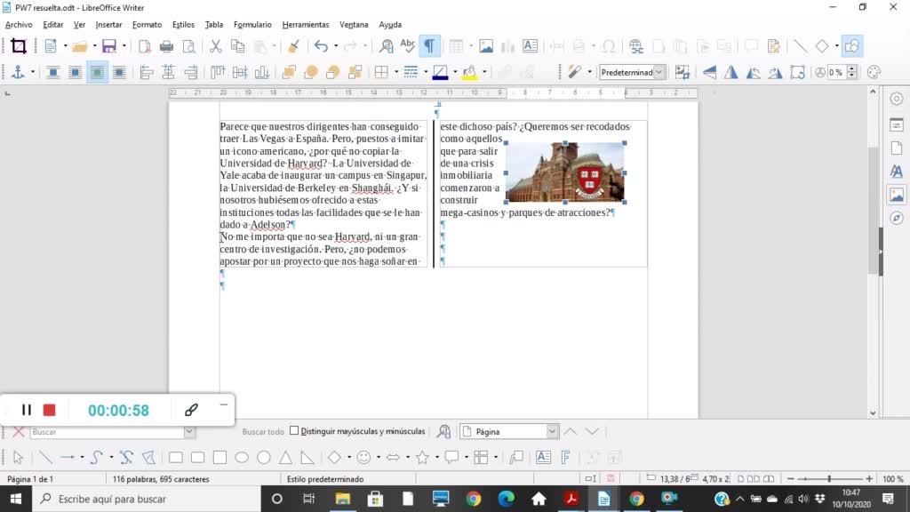Click the Anchor icon in the toolbar
Screen dimensions: 910x512
[x=17, y=72]
